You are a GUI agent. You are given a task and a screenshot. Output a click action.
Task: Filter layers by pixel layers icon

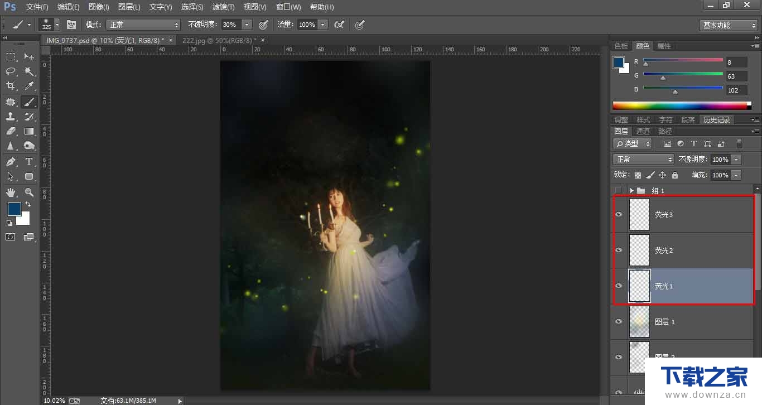[667, 143]
